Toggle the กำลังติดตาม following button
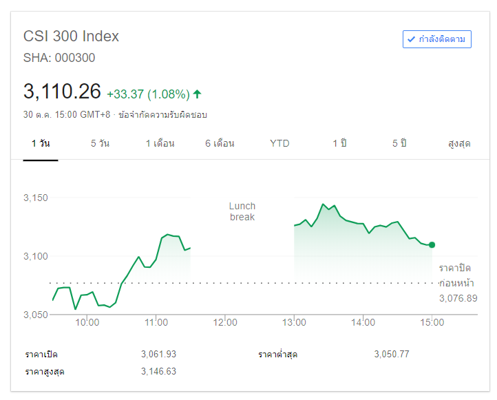 coord(437,39)
